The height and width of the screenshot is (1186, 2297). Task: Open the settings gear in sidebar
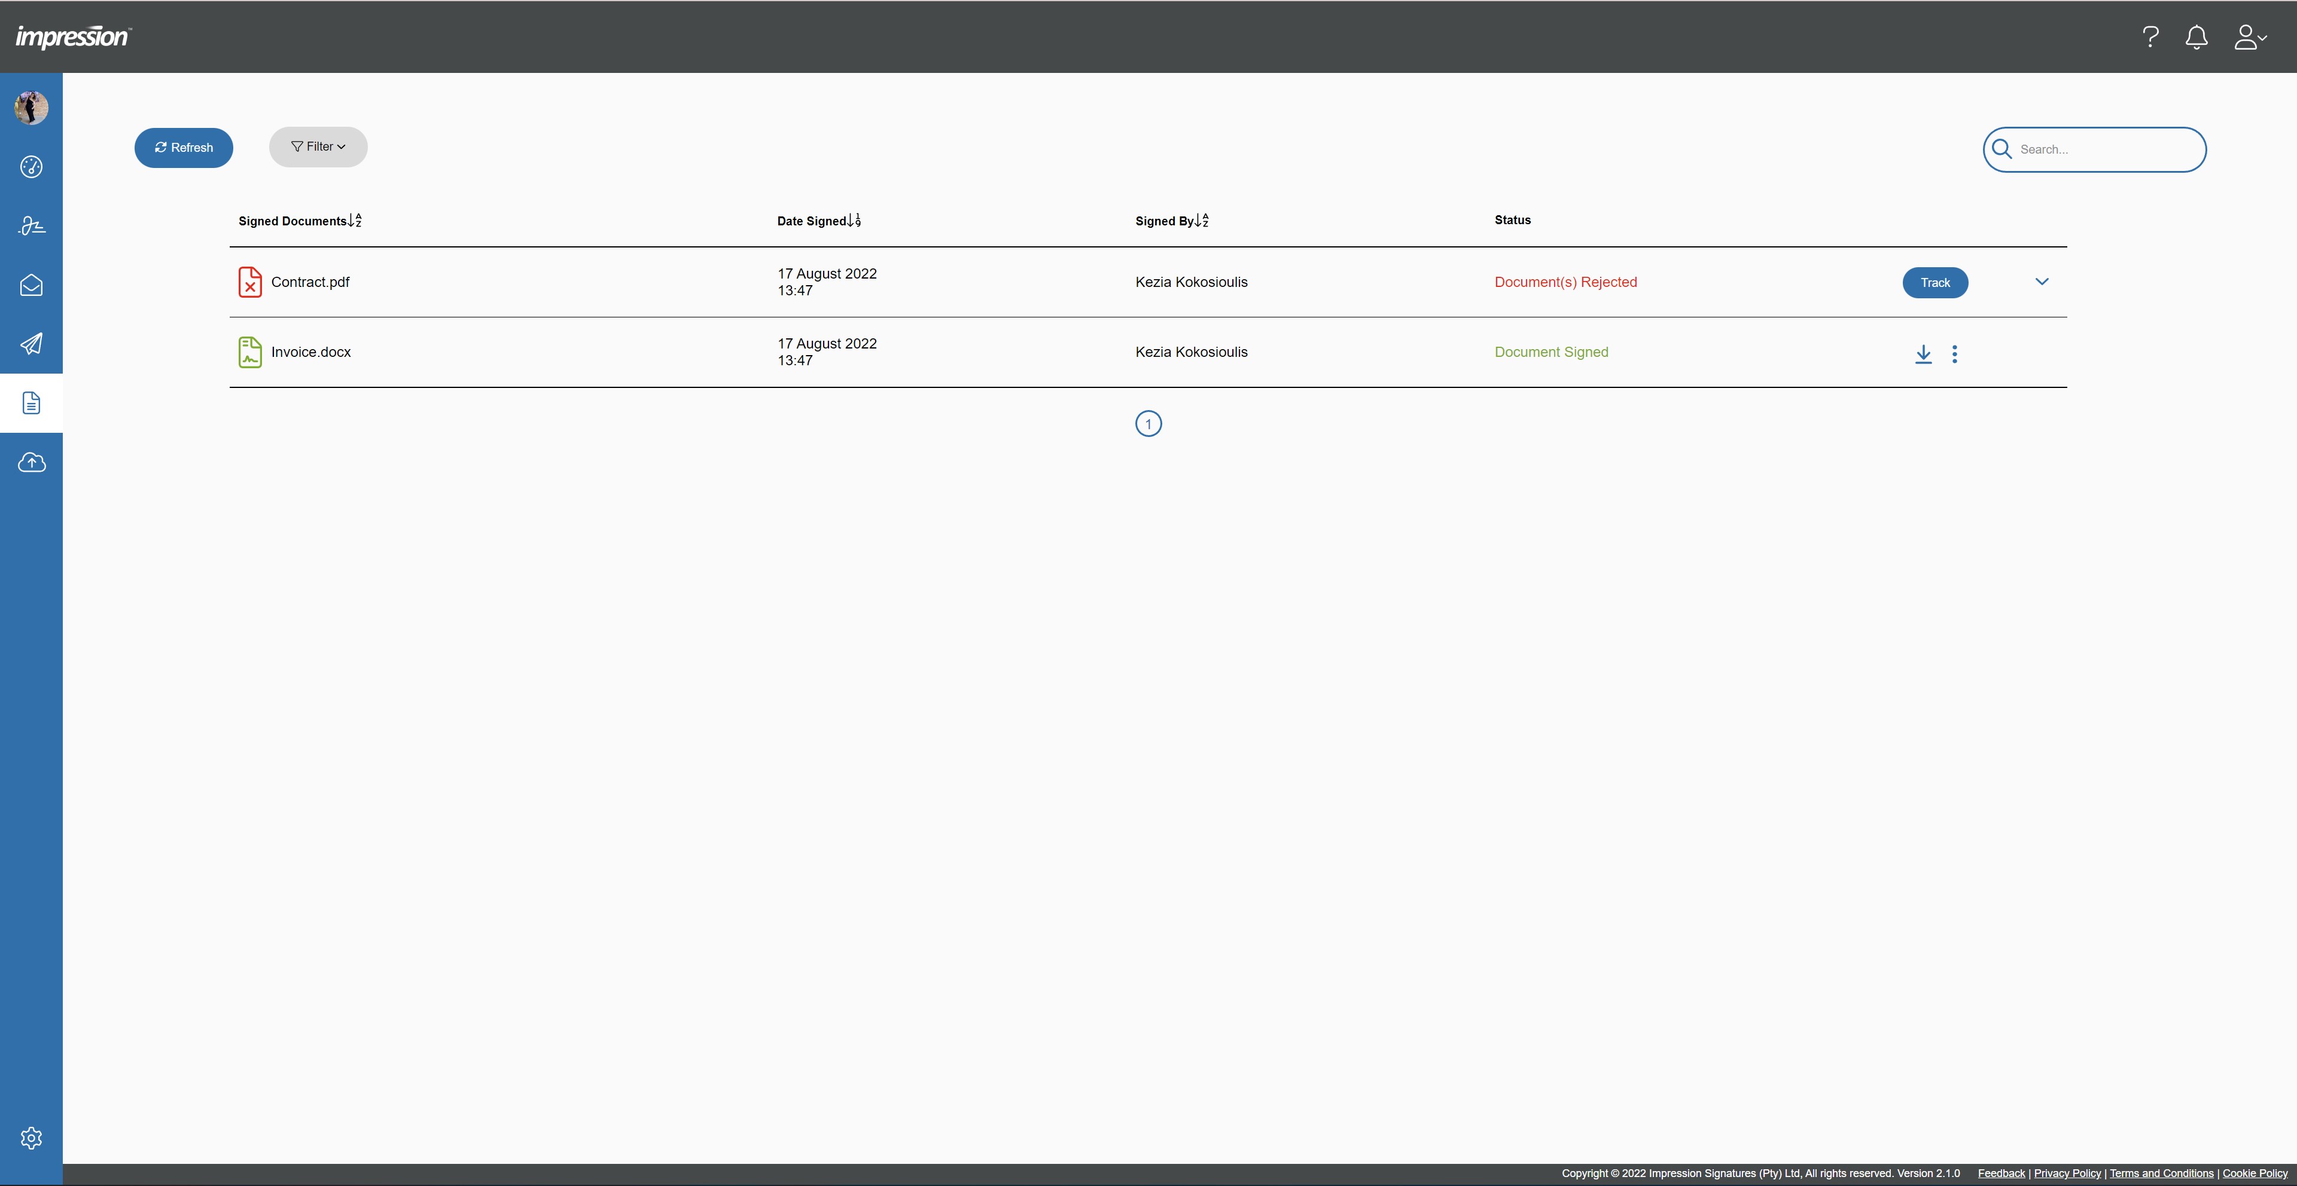31,1138
